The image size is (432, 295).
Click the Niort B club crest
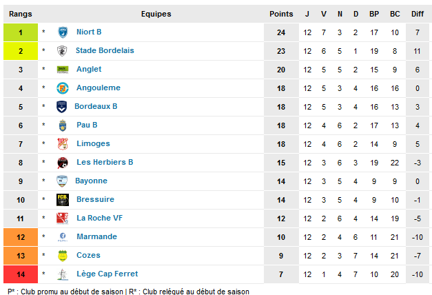[x=63, y=32]
